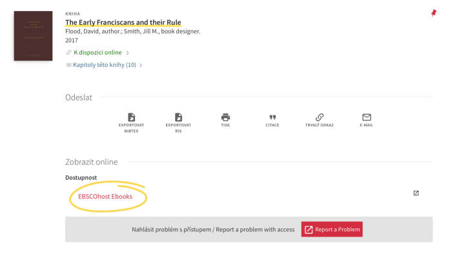Click the Report a Problem button
The height and width of the screenshot is (254, 452).
click(332, 230)
